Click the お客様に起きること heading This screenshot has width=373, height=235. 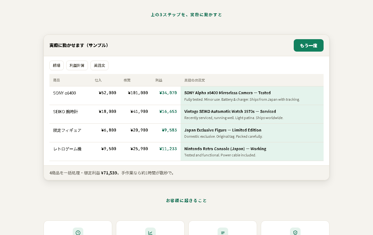(186, 200)
